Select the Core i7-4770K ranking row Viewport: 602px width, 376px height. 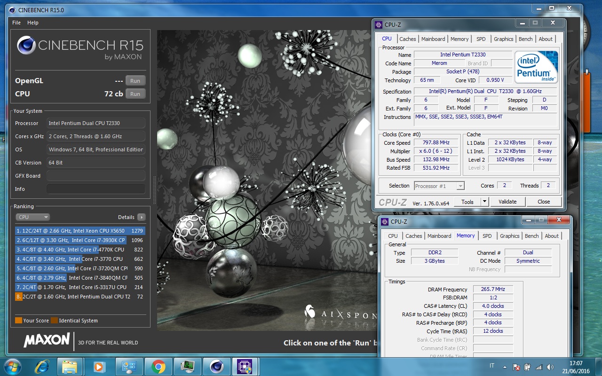(x=80, y=250)
